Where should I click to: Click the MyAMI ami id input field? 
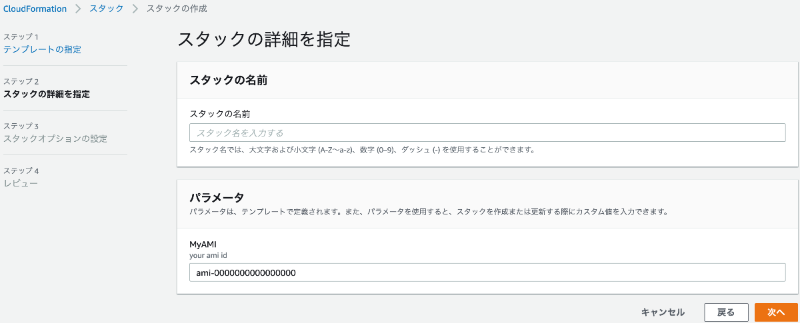487,272
